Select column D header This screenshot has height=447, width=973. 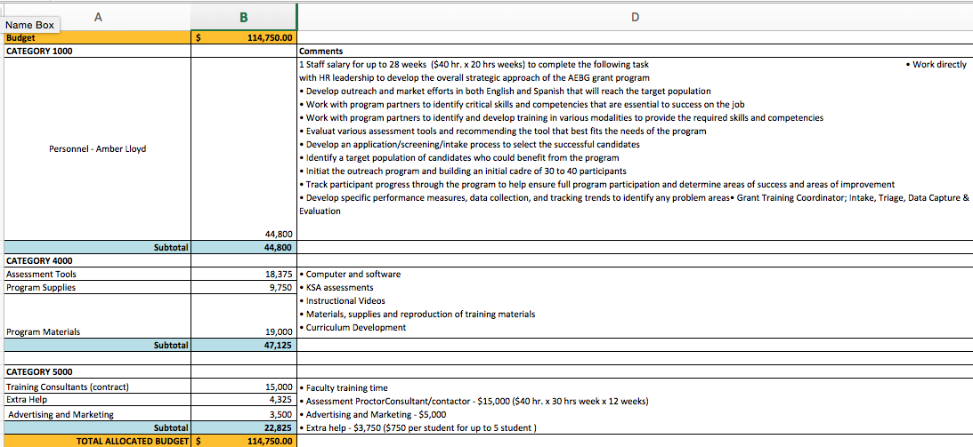[x=634, y=14]
